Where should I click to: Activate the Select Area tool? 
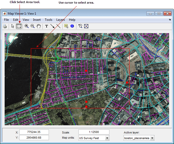(x=19, y=26)
